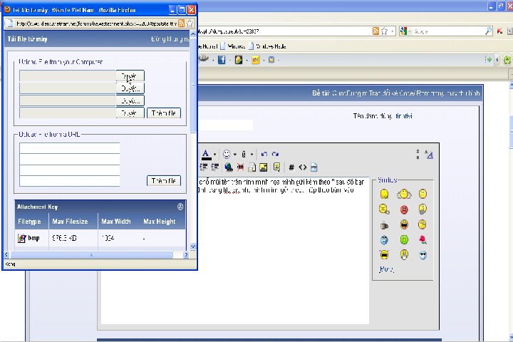Viewport: 513px width, 342px height.
Task: Click the fourth Duyệt browse button
Action: click(130, 113)
